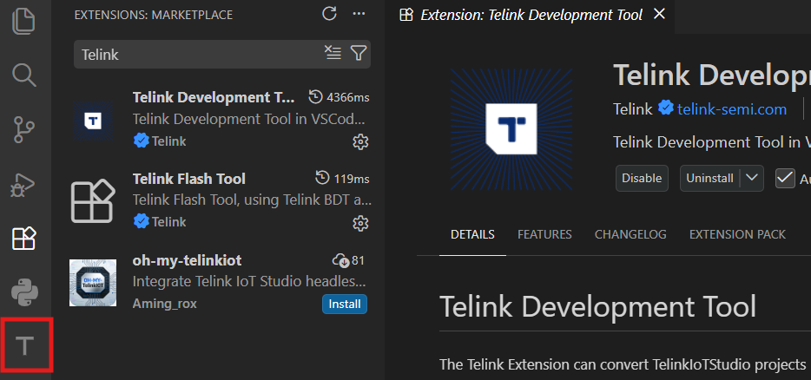Select the Extension: Telink Development Tool editor tab
Viewport: 811px width, 380px height.
pos(531,15)
